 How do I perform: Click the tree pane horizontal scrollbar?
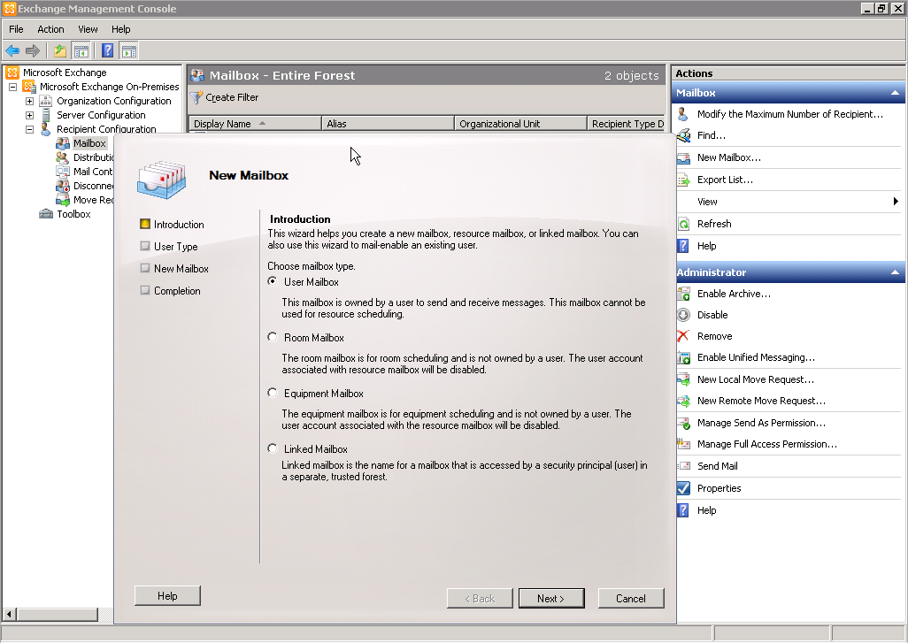(57, 614)
